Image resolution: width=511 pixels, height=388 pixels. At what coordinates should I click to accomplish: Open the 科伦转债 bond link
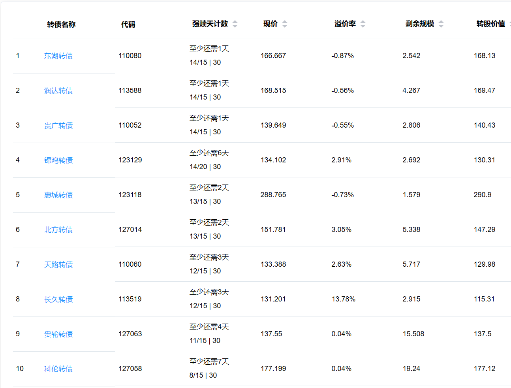point(58,369)
